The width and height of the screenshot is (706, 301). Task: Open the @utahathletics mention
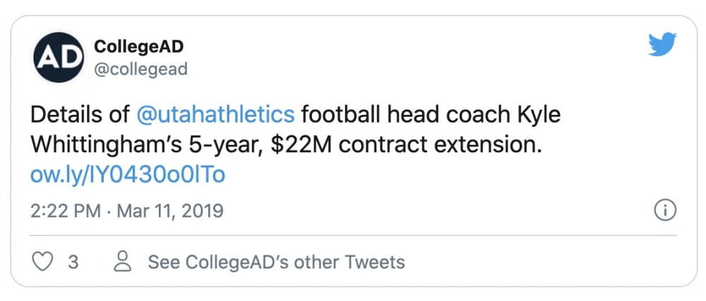215,114
